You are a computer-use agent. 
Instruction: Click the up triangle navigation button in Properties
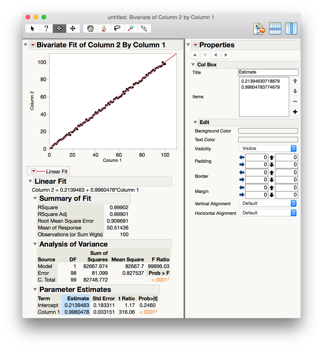coord(195,55)
